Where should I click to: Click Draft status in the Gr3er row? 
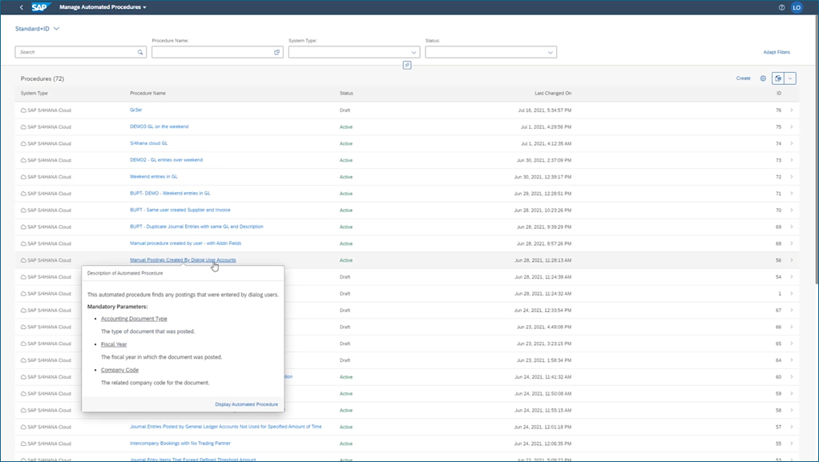point(345,110)
